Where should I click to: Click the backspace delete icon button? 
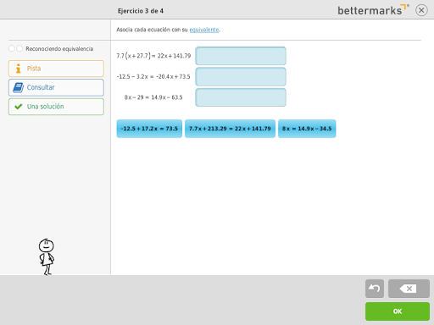pos(409,289)
